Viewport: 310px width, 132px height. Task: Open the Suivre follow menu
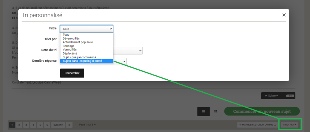[271, 96]
